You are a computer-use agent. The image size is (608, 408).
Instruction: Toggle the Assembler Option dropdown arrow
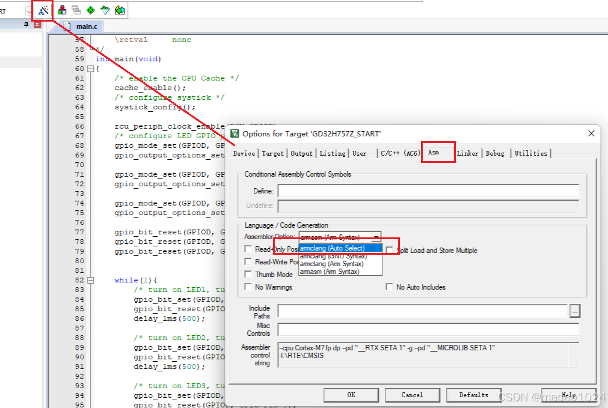(x=376, y=237)
